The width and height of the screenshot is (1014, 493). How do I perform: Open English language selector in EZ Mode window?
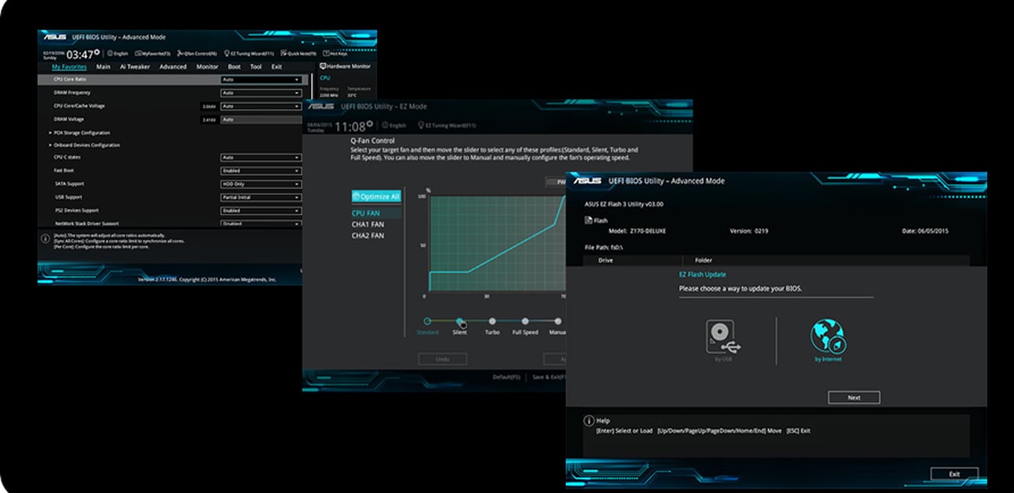point(393,125)
